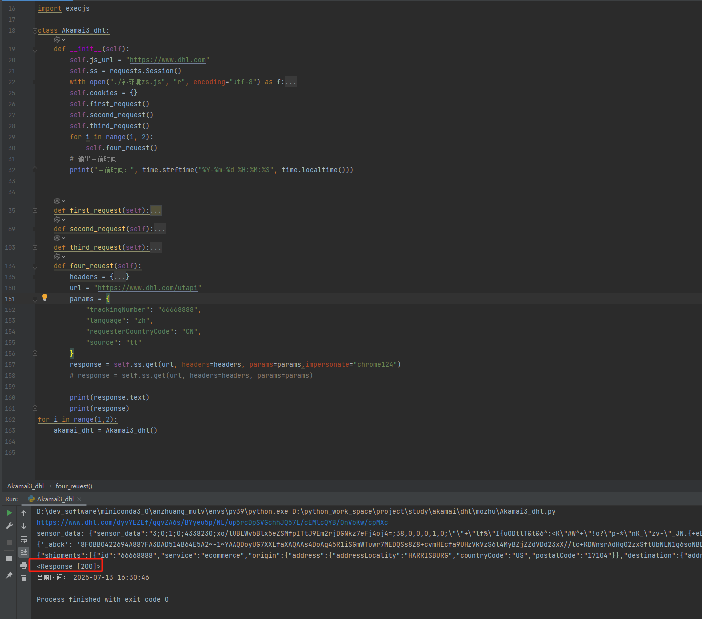702x619 pixels.
Task: Open the long dhl.com URL in console
Action: point(213,523)
